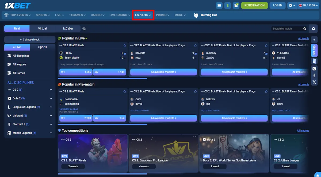Open the EN / 12:59 language dropdown
This screenshot has height=177, width=321.
coord(308,5)
